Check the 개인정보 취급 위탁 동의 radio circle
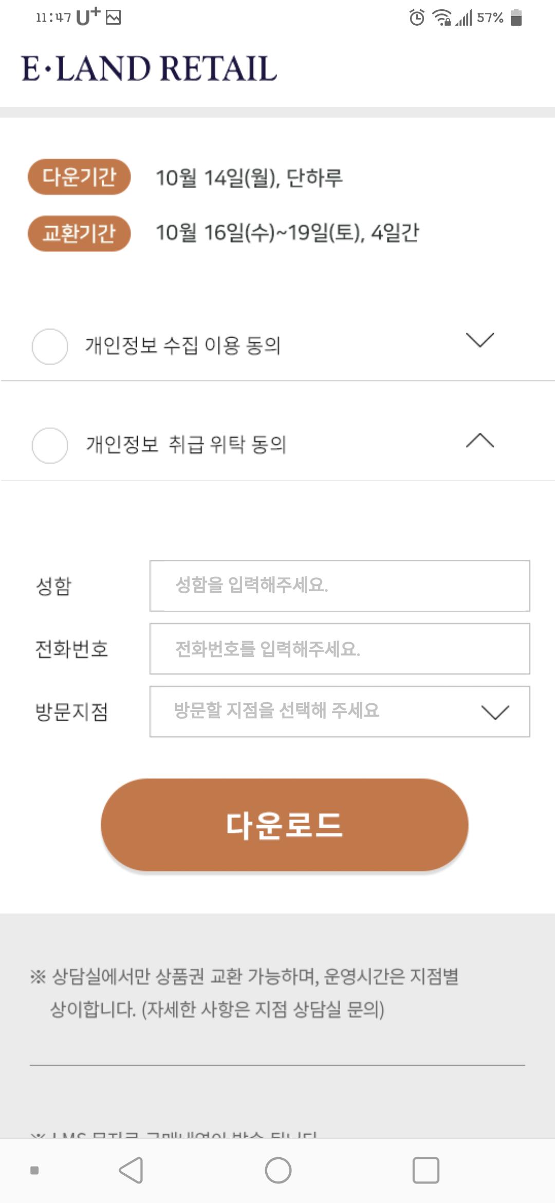 coord(50,446)
